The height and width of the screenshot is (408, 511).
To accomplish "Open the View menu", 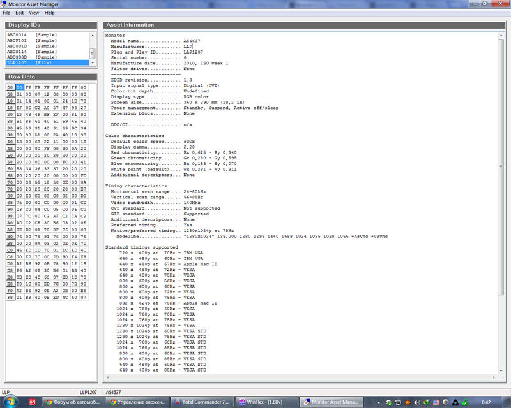I will point(34,13).
